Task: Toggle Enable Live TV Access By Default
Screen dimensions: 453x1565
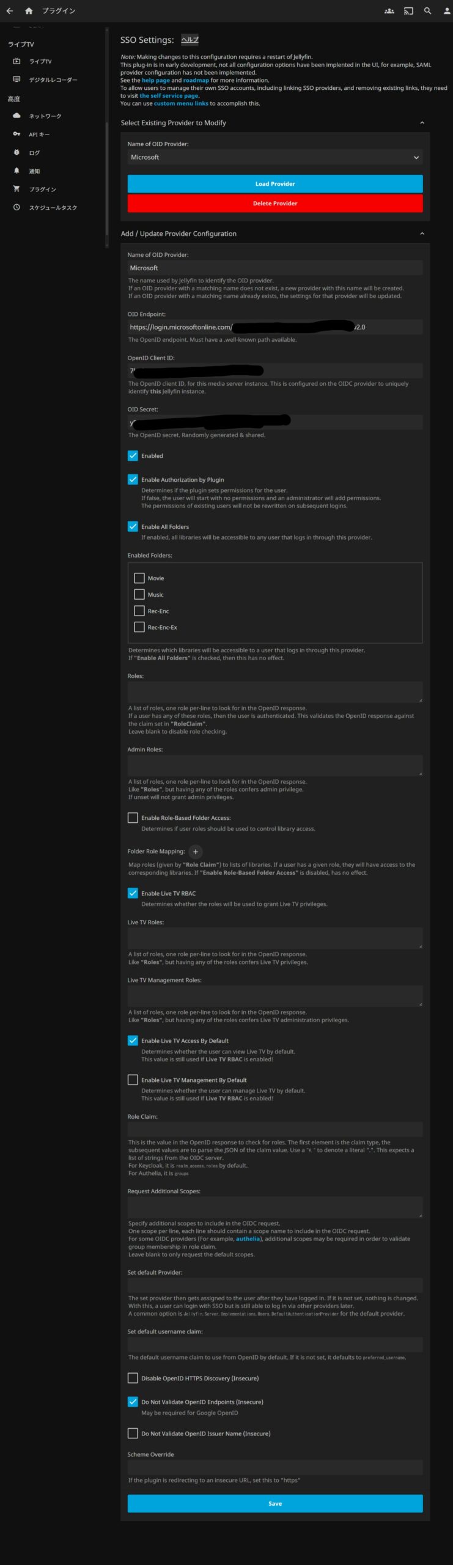Action: (133, 1040)
